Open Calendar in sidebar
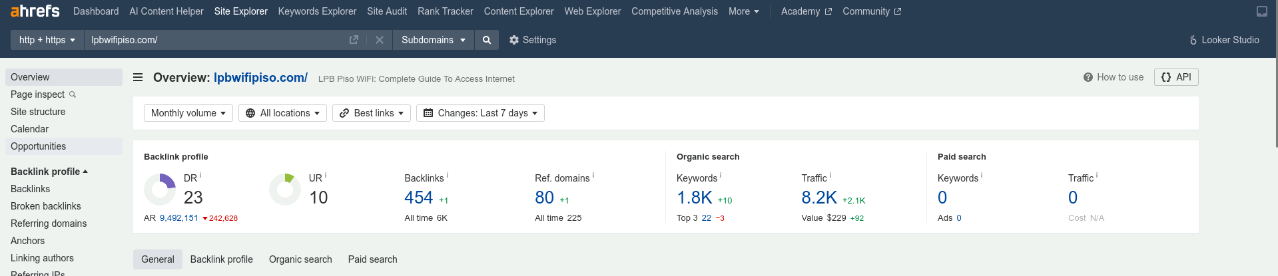This screenshot has height=276, width=1278. [x=29, y=129]
